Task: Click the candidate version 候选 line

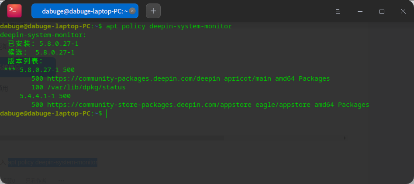Action: pyautogui.click(x=41, y=52)
